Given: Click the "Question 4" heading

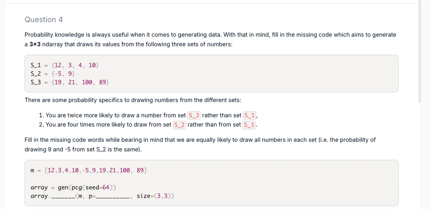Looking at the screenshot, I should (x=44, y=19).
